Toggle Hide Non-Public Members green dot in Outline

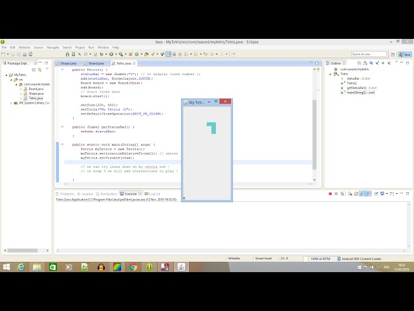tap(383, 63)
